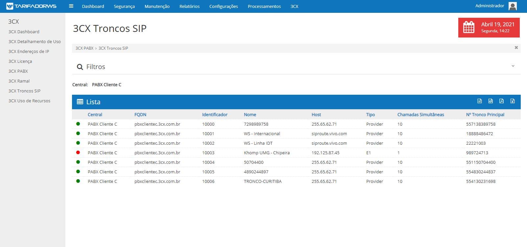The image size is (527, 247).
Task: Open the Administrador avatar icon
Action: [513, 6]
